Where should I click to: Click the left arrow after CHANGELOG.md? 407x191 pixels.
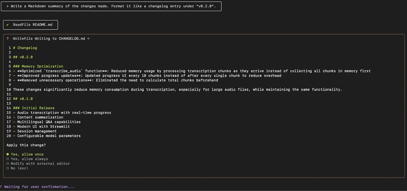[x=89, y=39]
